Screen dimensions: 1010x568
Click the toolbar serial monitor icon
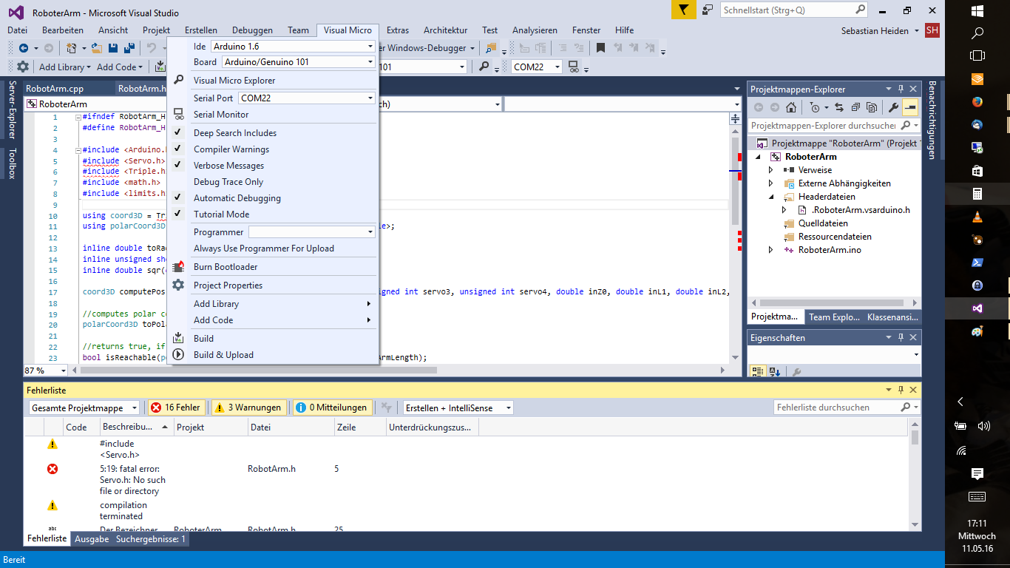pos(573,67)
